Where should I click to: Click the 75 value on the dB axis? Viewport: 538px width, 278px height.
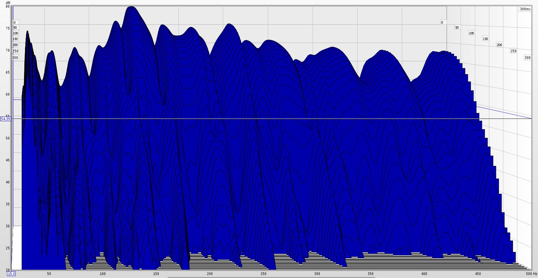tap(8, 28)
